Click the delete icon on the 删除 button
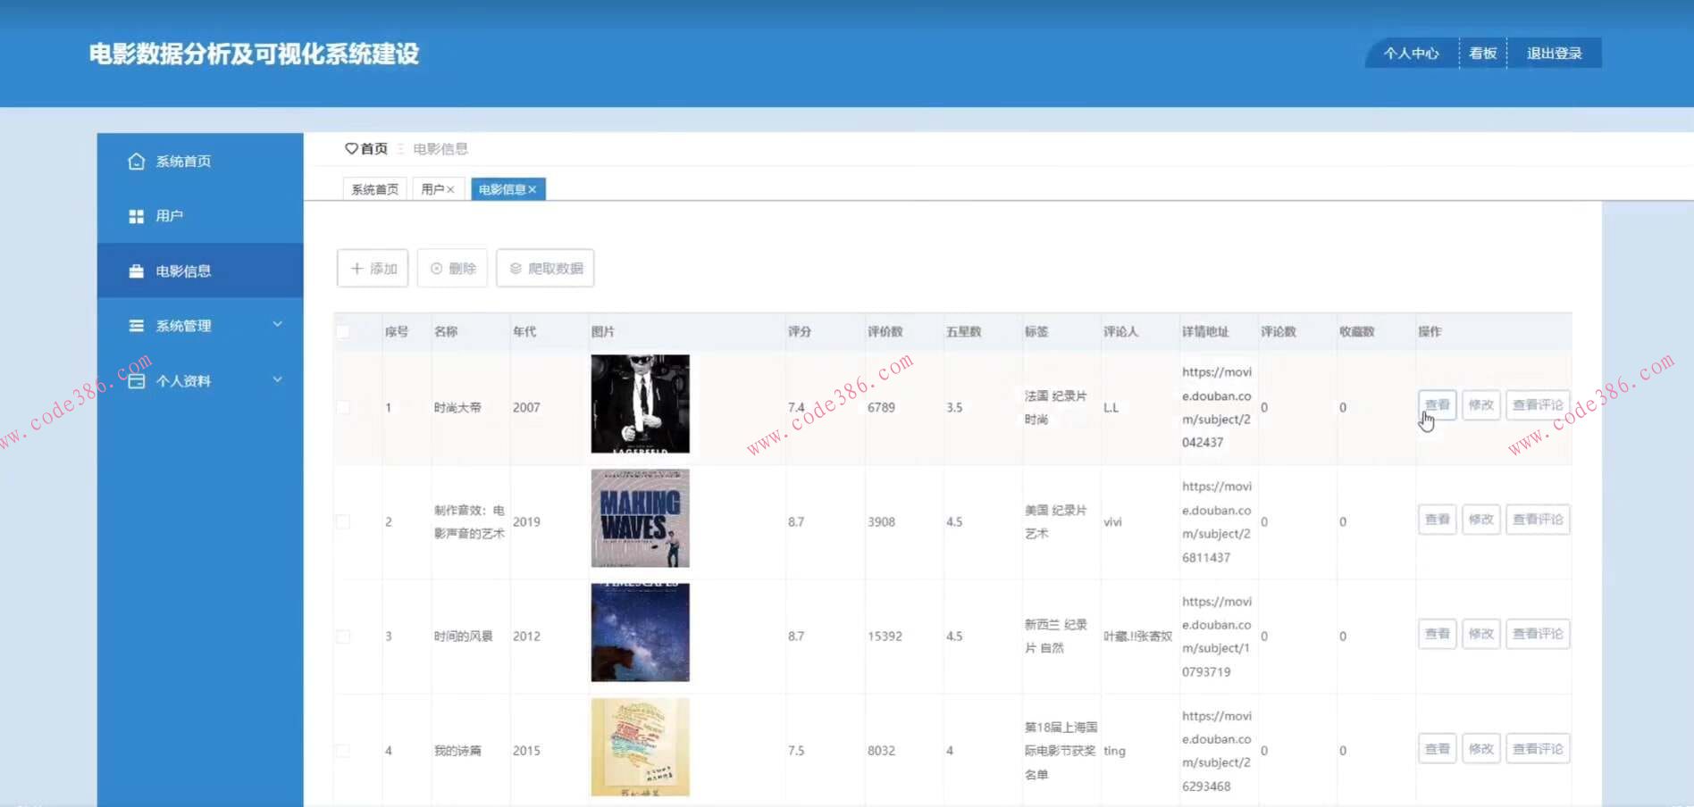Viewport: 1694px width, 807px height. tap(437, 268)
